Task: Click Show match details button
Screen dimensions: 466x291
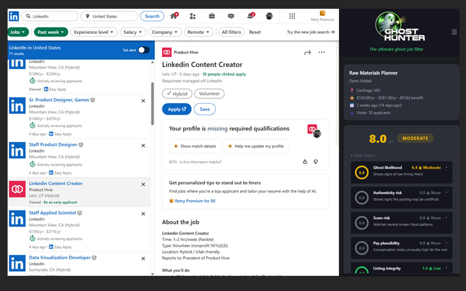Action: [195, 146]
